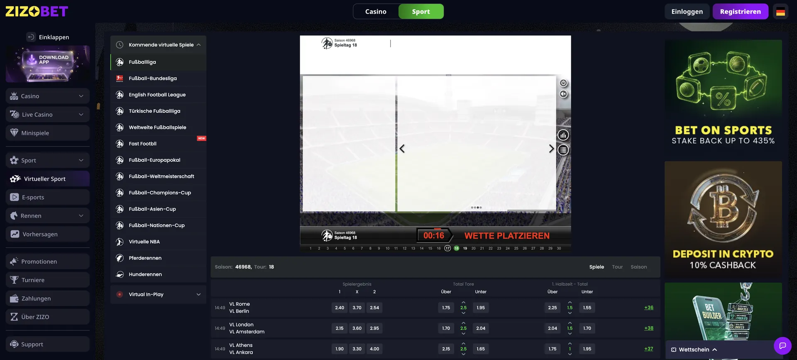This screenshot has height=360, width=797.
Task: Show match statistics chart icon on player
Action: (x=563, y=135)
